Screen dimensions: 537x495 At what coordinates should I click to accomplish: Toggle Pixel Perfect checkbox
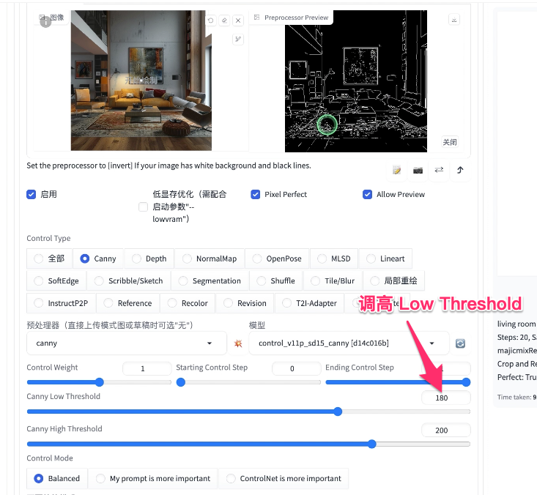(256, 195)
